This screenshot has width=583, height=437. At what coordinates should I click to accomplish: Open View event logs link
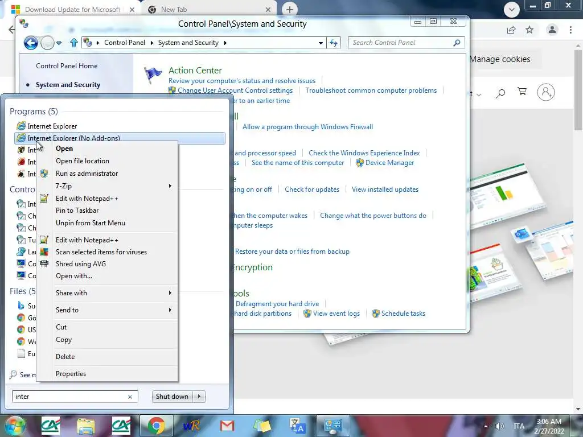pos(336,314)
